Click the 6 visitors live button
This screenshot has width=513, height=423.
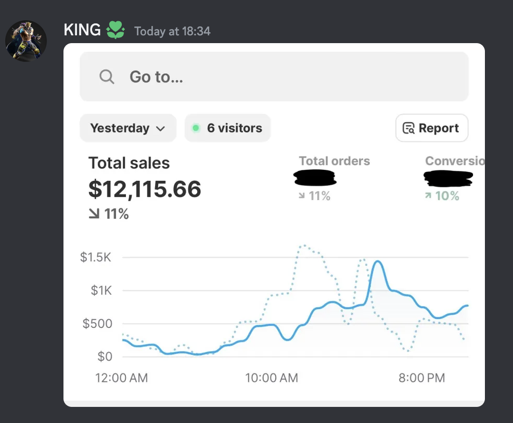coord(227,128)
